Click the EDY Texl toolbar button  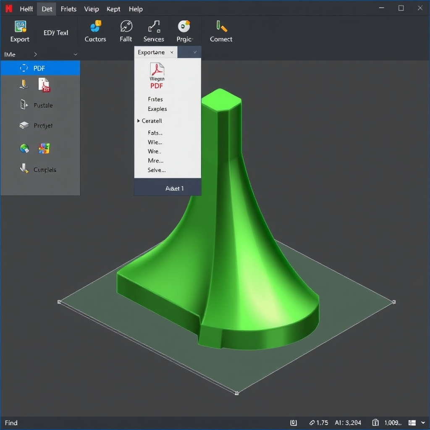pyautogui.click(x=56, y=33)
